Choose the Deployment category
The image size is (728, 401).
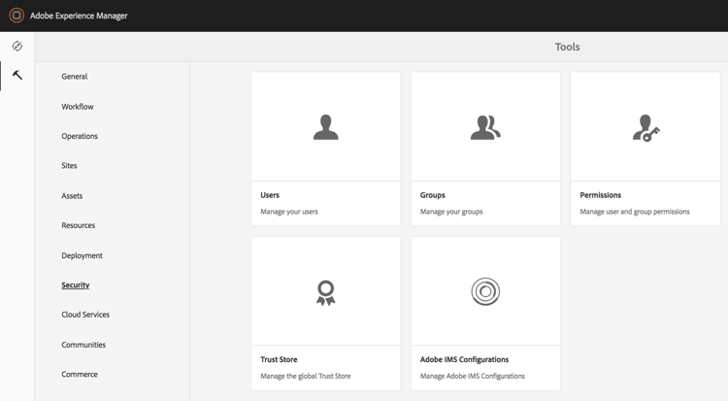click(x=82, y=255)
